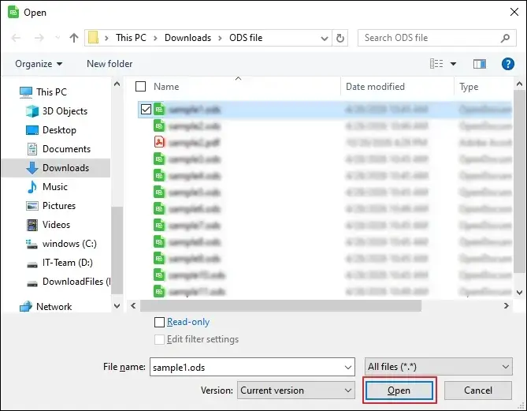The width and height of the screenshot is (527, 411).
Task: Create a New folder
Action: [109, 64]
